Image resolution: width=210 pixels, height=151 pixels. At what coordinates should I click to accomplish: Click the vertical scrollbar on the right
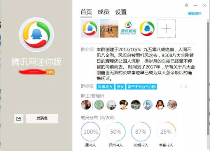pyautogui.click(x=208, y=78)
